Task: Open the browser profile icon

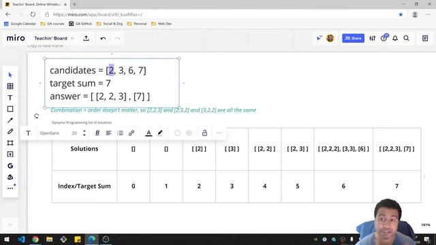Action: (415, 14)
